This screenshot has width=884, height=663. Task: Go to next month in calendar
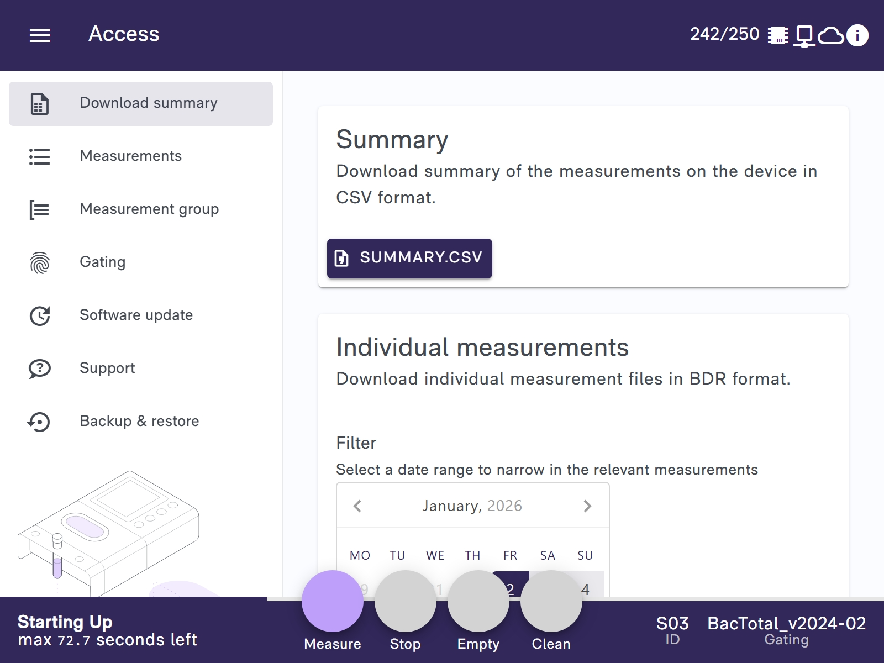pyautogui.click(x=587, y=506)
